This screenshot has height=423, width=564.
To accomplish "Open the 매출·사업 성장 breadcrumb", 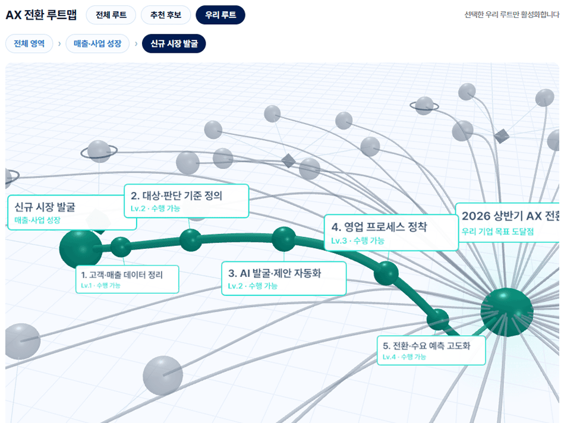I will [97, 43].
